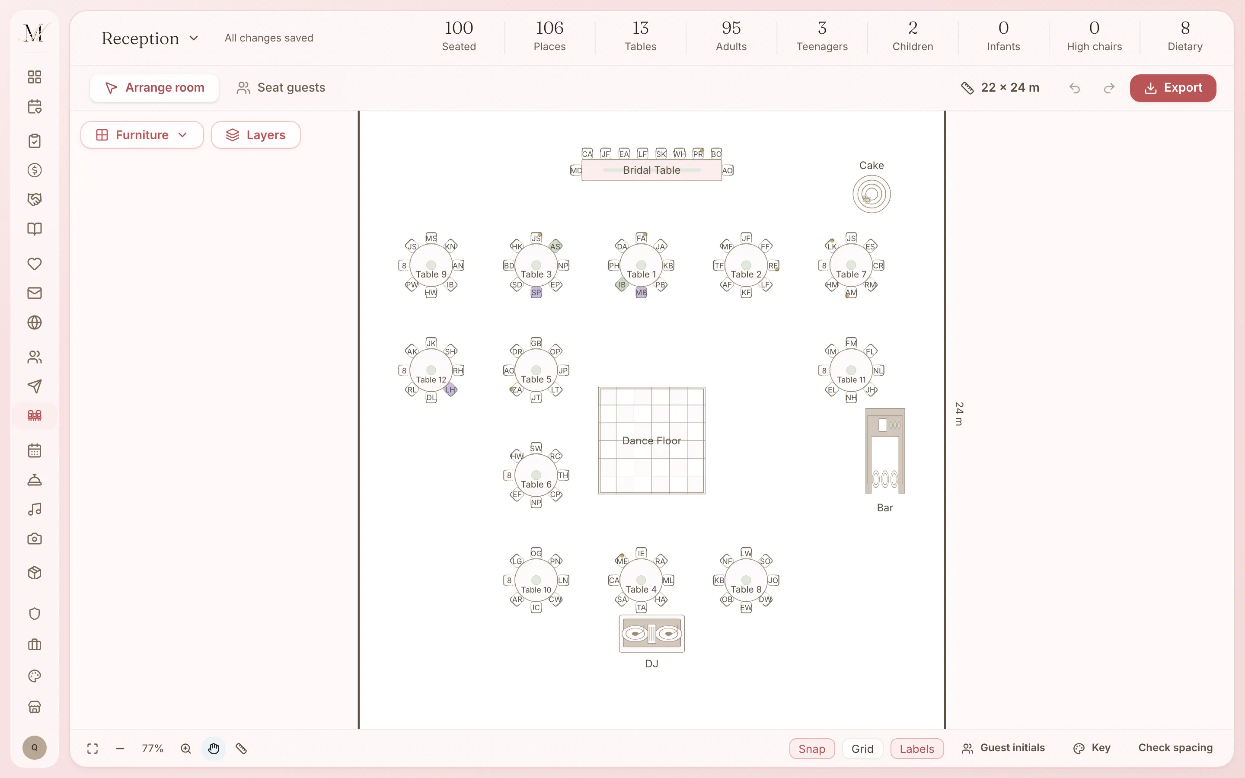Toggle the Snap option

coord(812,749)
